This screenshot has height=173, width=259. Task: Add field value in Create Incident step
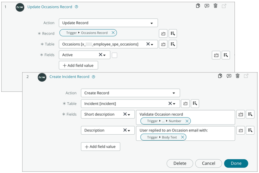[x=101, y=147]
